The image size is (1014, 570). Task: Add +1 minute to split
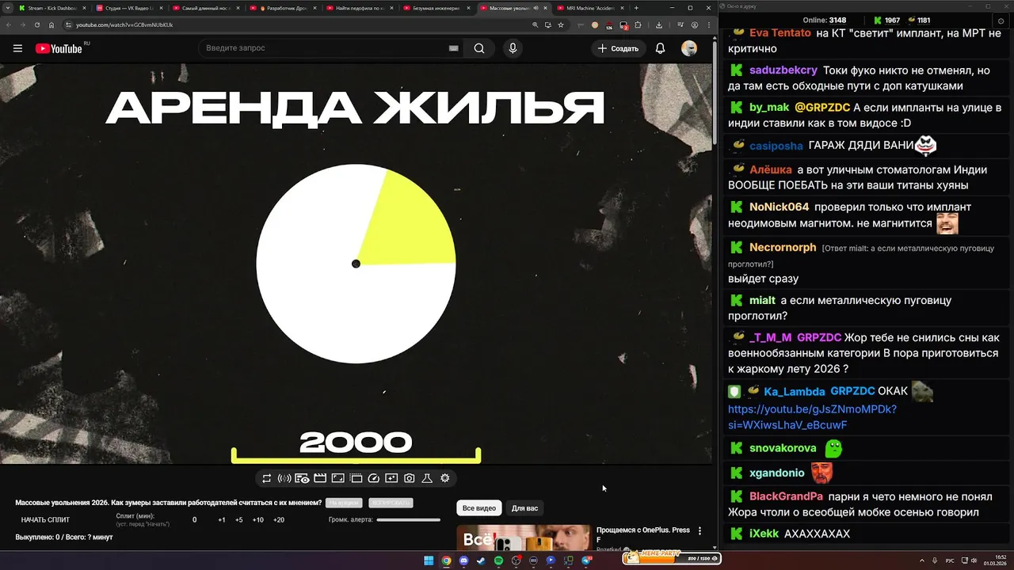click(222, 520)
